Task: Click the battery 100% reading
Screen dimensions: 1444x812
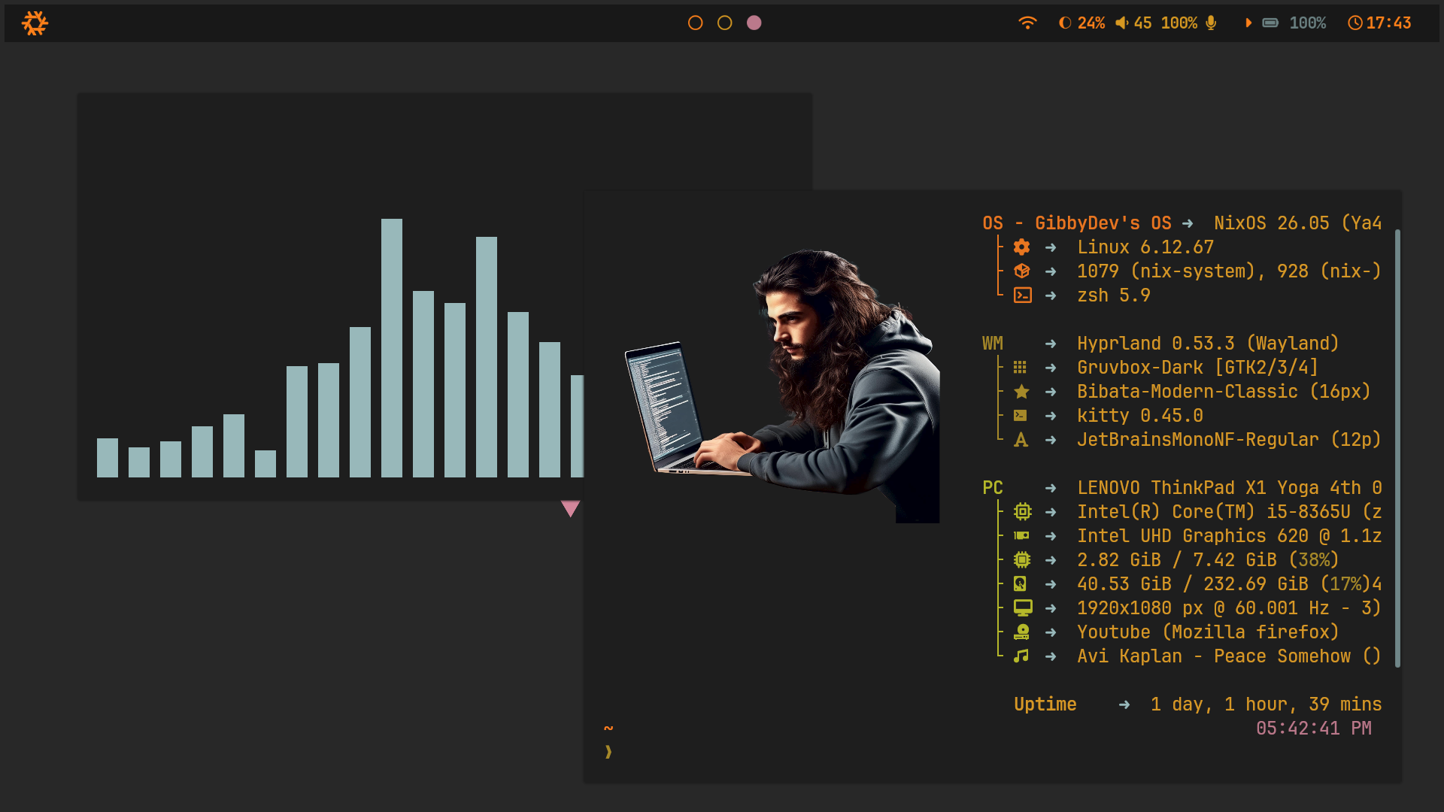Action: click(1308, 23)
